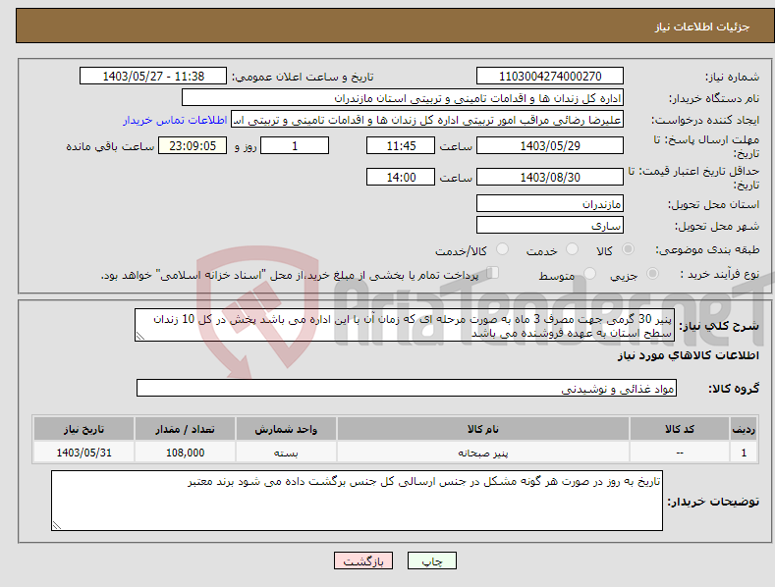
Task: Click the resize handle of the description textarea
Action: click(x=140, y=336)
